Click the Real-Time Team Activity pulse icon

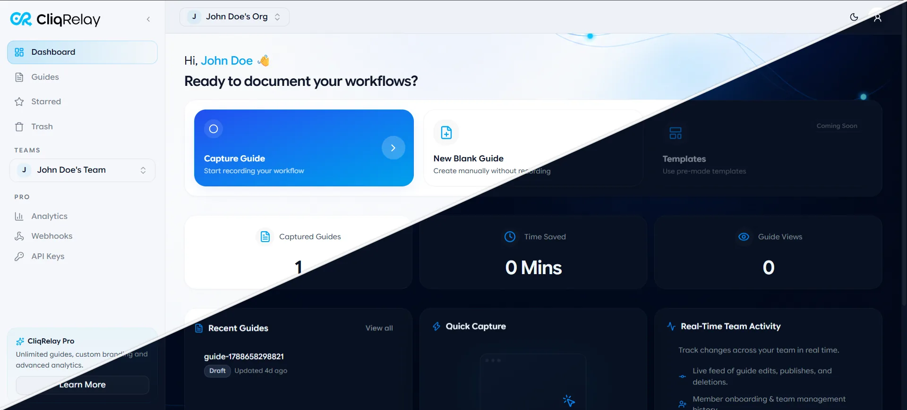click(x=671, y=326)
